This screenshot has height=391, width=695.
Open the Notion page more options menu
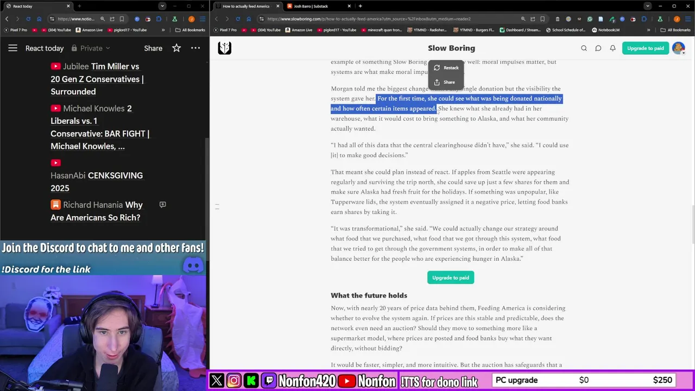point(195,48)
